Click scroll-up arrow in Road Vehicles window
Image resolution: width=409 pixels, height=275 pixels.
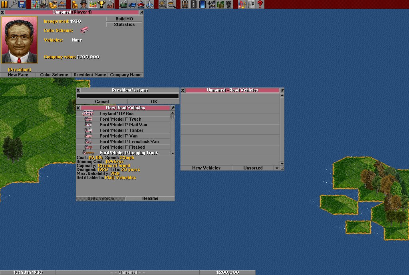pyautogui.click(x=282, y=95)
